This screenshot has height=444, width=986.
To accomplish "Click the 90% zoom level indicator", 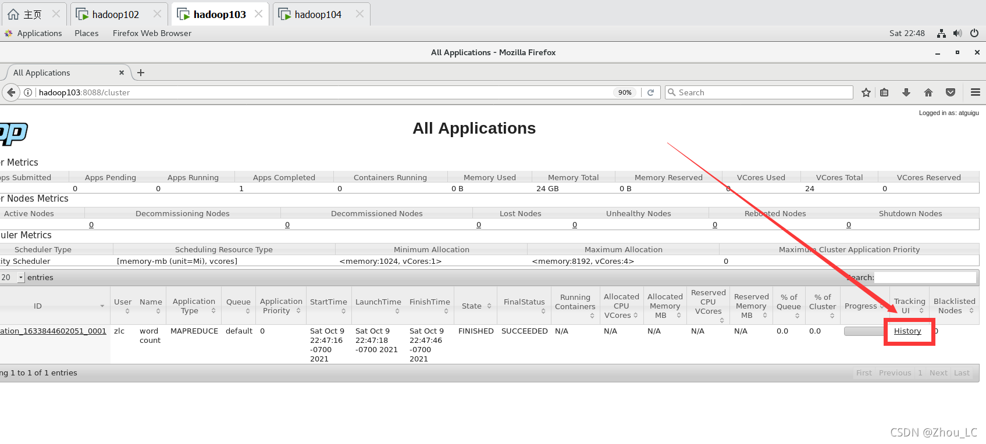I will tap(625, 92).
